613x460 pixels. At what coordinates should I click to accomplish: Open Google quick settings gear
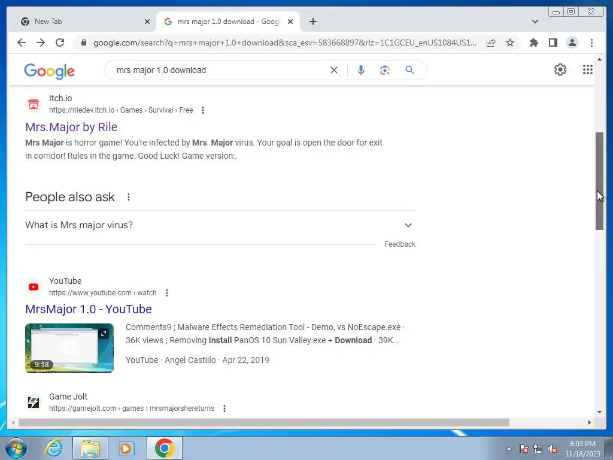click(x=560, y=69)
